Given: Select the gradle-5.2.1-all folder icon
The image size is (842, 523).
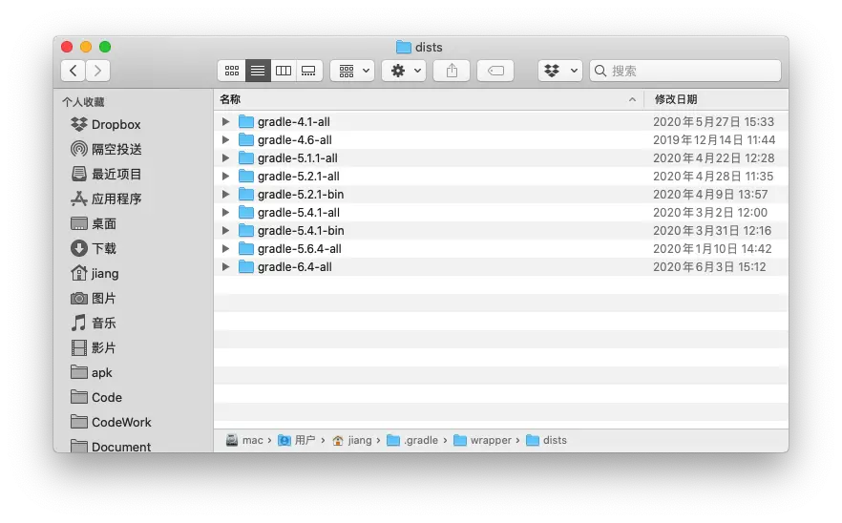Looking at the screenshot, I should (246, 176).
